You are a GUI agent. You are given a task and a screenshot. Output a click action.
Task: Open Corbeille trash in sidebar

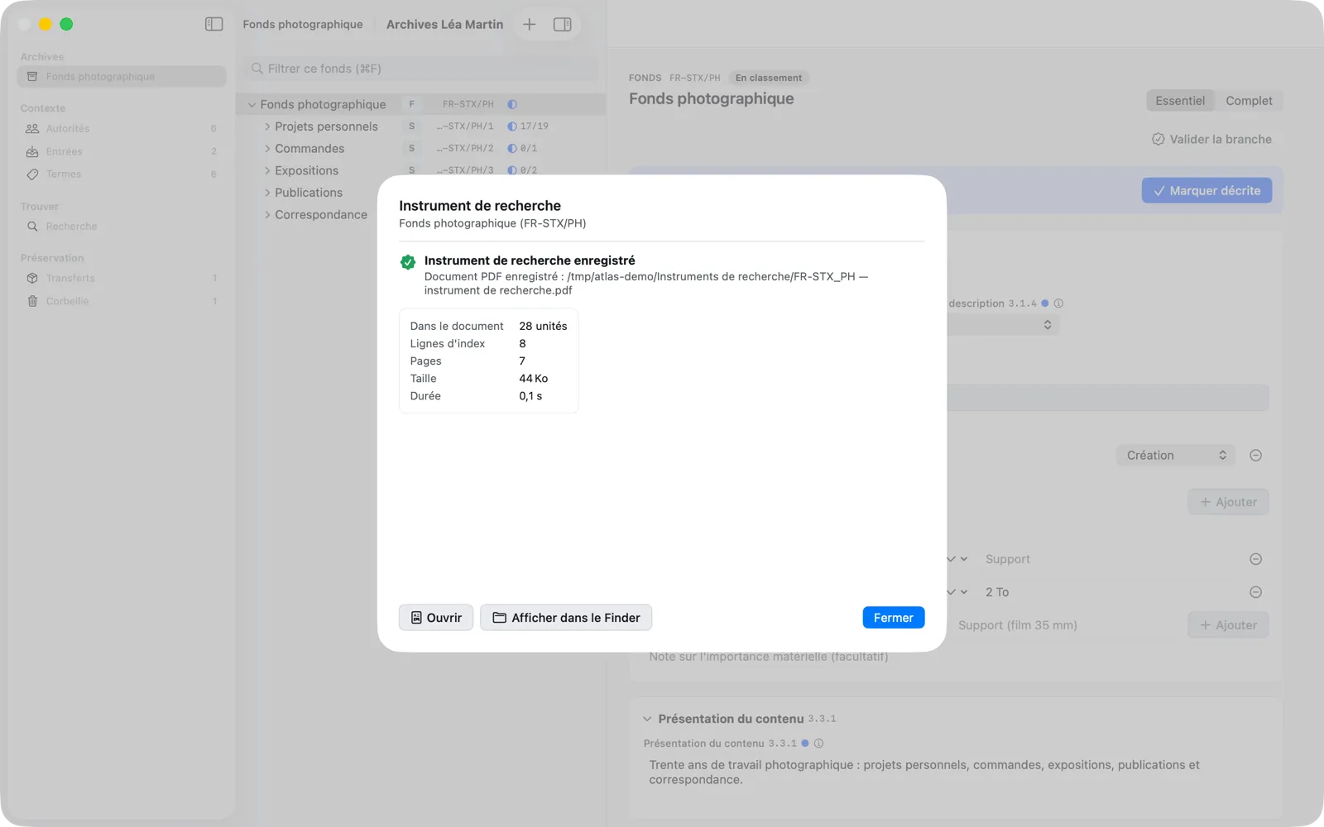tap(121, 301)
